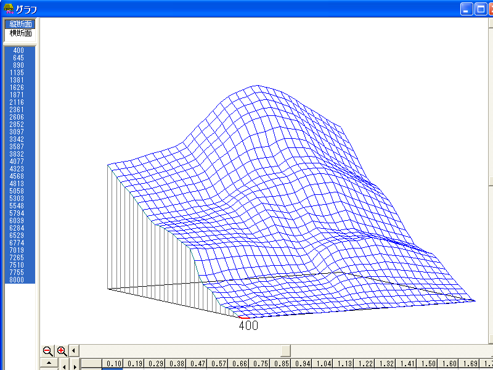
Task: Select value 8000 in the left list
Action: pos(20,280)
